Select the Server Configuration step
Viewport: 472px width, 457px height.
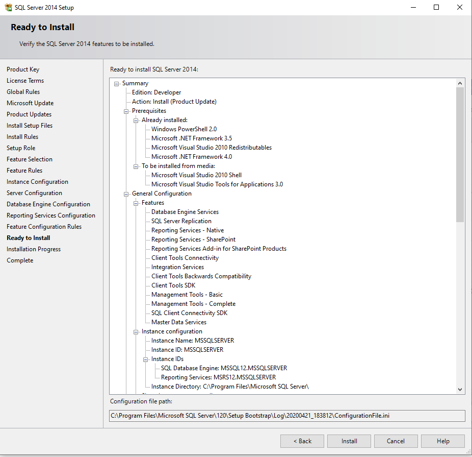click(34, 193)
